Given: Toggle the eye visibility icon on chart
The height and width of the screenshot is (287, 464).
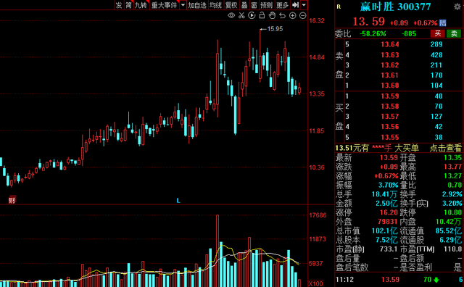Looking at the screenshot, I should tap(231, 15).
